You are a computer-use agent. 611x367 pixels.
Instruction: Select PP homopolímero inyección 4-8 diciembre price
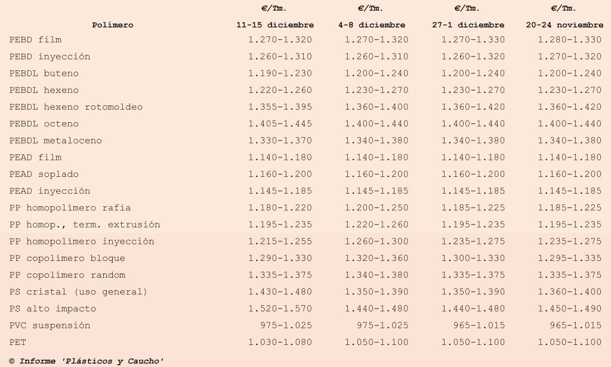click(x=377, y=241)
